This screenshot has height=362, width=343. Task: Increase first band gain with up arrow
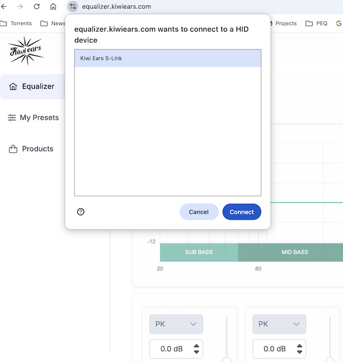(x=197, y=346)
